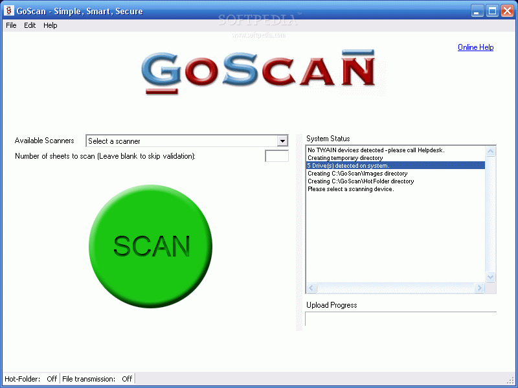The height and width of the screenshot is (388, 518).
Task: Click the 'Select a scanner' combo box
Action: pyautogui.click(x=186, y=141)
